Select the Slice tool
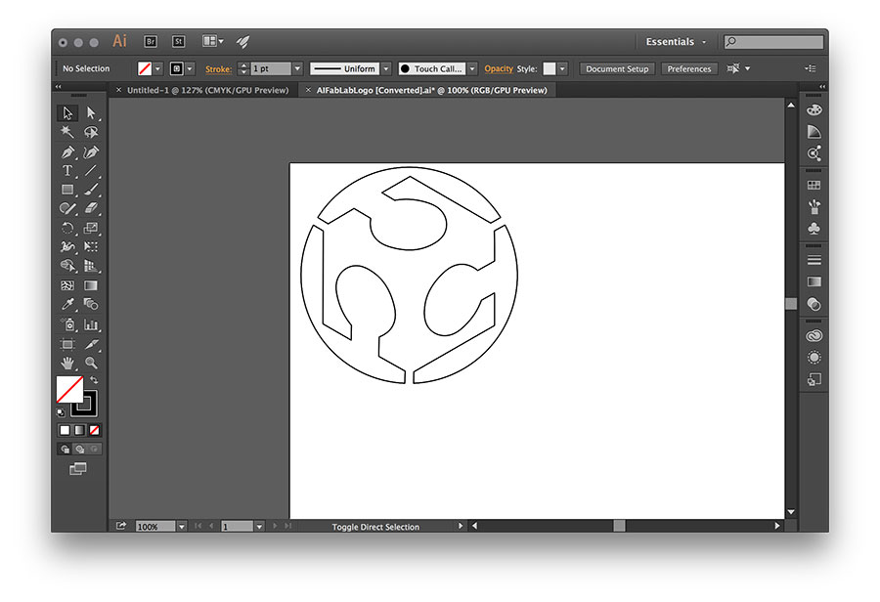Screen dimensions: 880x602 [91, 344]
